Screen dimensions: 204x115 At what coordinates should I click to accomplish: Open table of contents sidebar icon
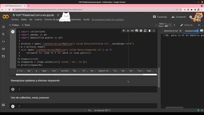(x=4, y=27)
